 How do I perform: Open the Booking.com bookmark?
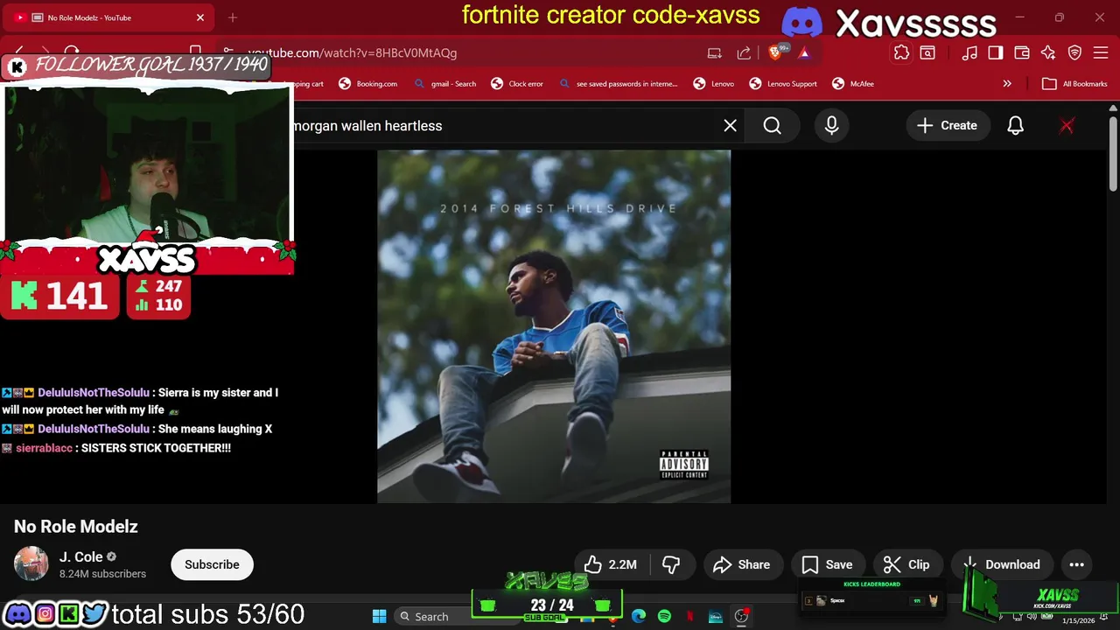(x=368, y=84)
